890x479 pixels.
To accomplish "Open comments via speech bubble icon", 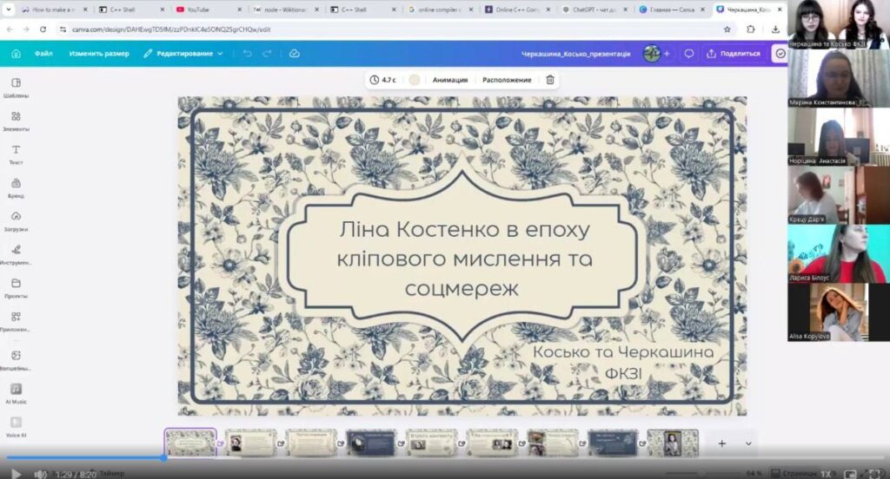I will (688, 53).
